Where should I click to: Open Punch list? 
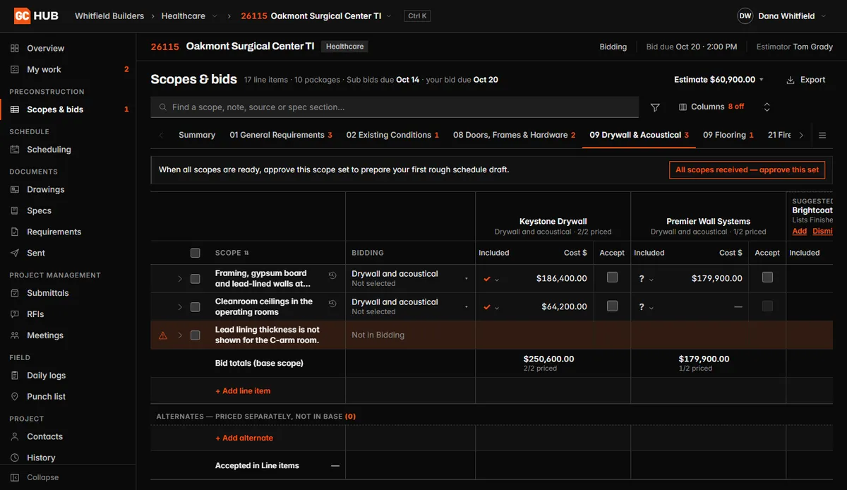tap(46, 396)
